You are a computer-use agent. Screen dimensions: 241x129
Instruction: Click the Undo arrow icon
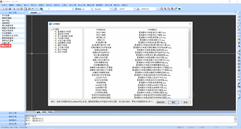point(33,9)
